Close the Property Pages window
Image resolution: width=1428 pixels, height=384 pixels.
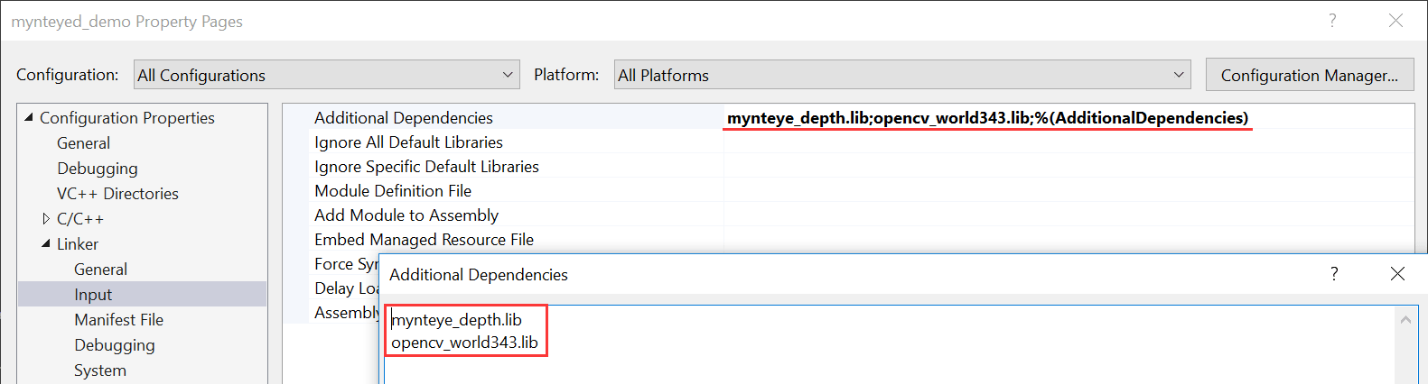[1395, 21]
